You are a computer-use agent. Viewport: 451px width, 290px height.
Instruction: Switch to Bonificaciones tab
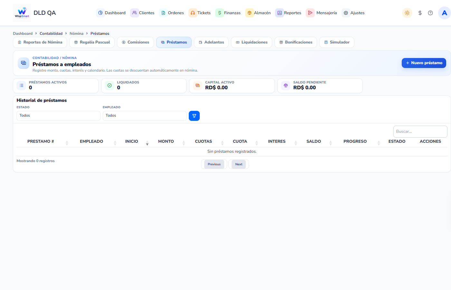pos(296,42)
